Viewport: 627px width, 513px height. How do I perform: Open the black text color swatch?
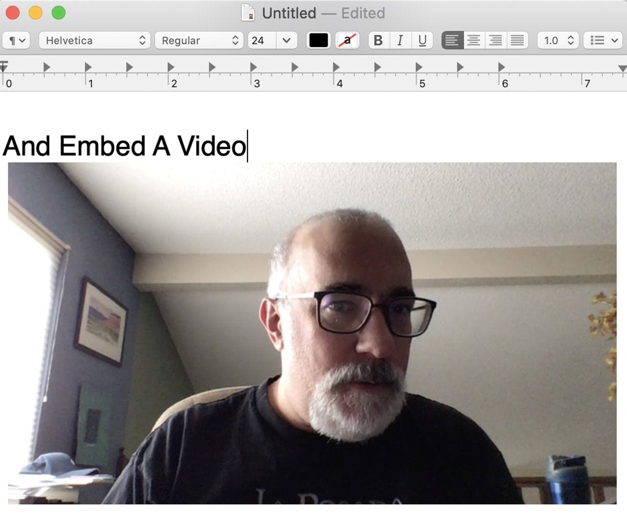coord(318,41)
